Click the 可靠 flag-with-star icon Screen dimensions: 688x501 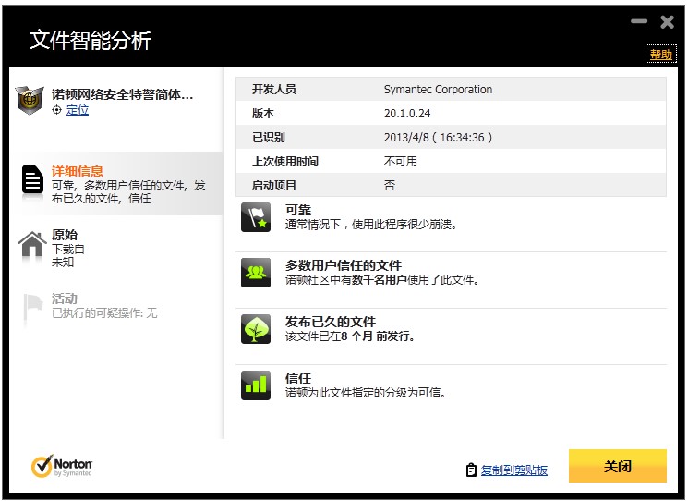(x=256, y=217)
